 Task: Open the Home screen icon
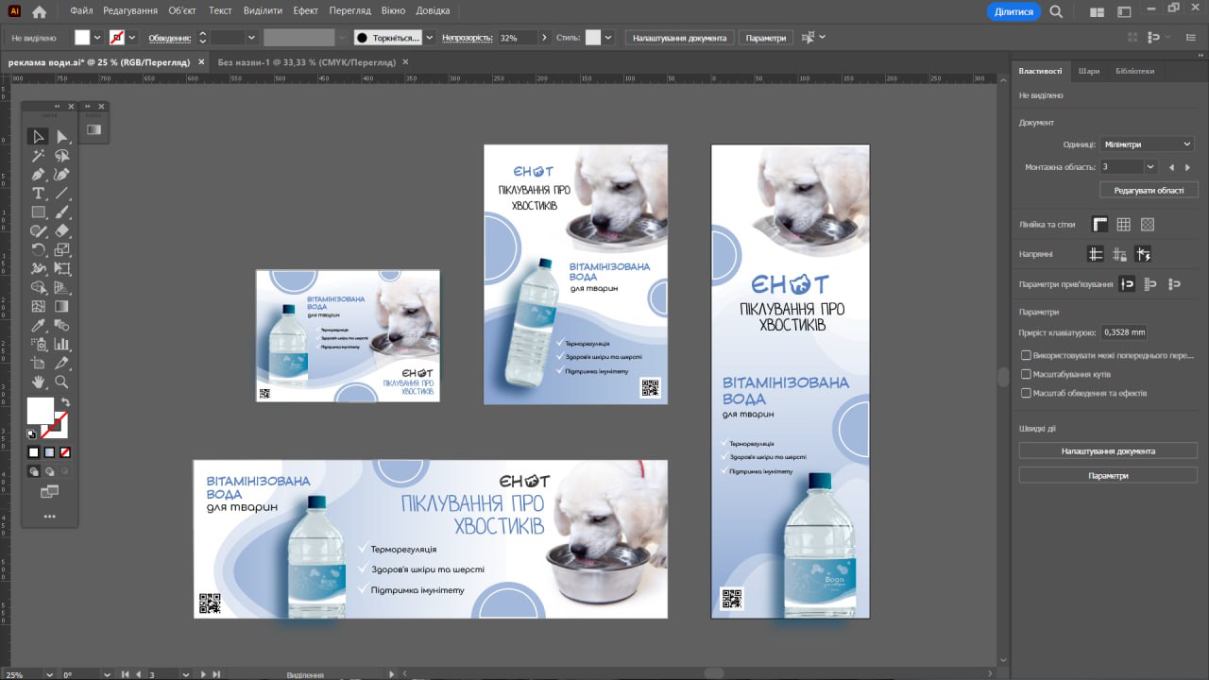[x=39, y=11]
